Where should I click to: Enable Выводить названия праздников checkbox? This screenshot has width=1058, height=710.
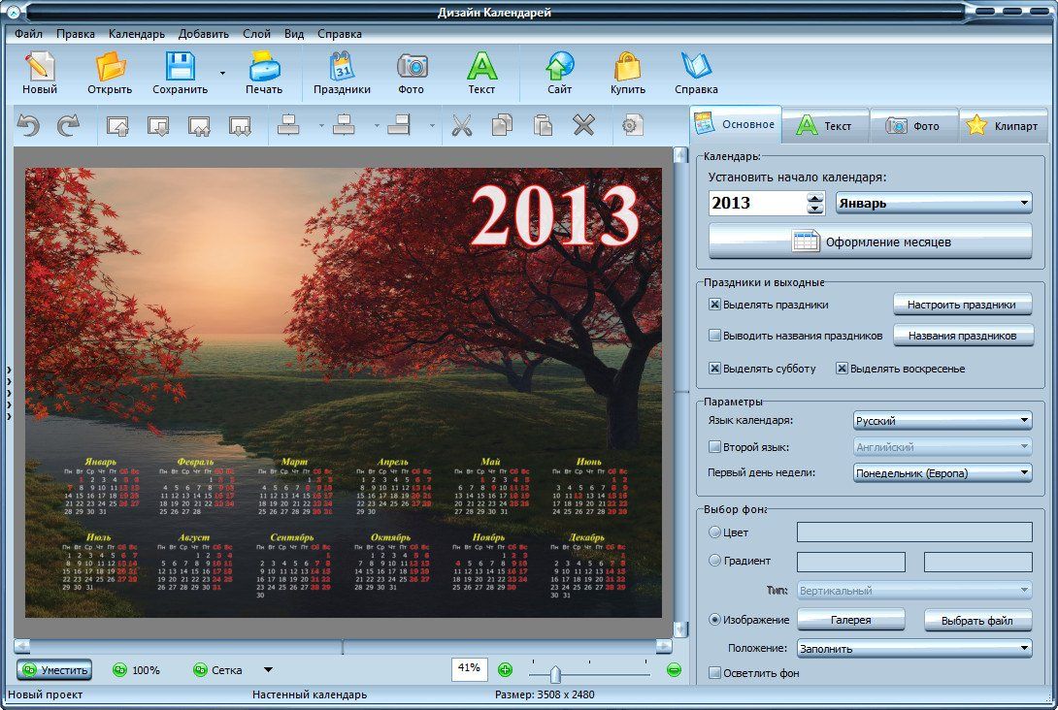point(715,336)
